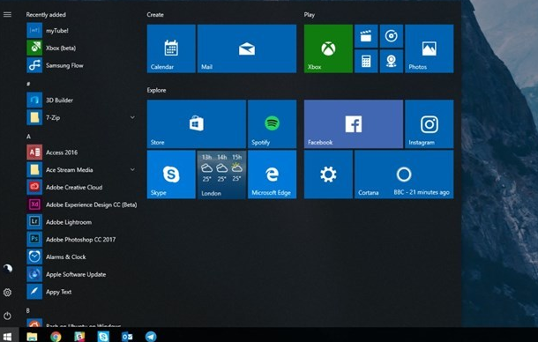Open the London weather tile
This screenshot has width=538, height=342.
(x=221, y=175)
